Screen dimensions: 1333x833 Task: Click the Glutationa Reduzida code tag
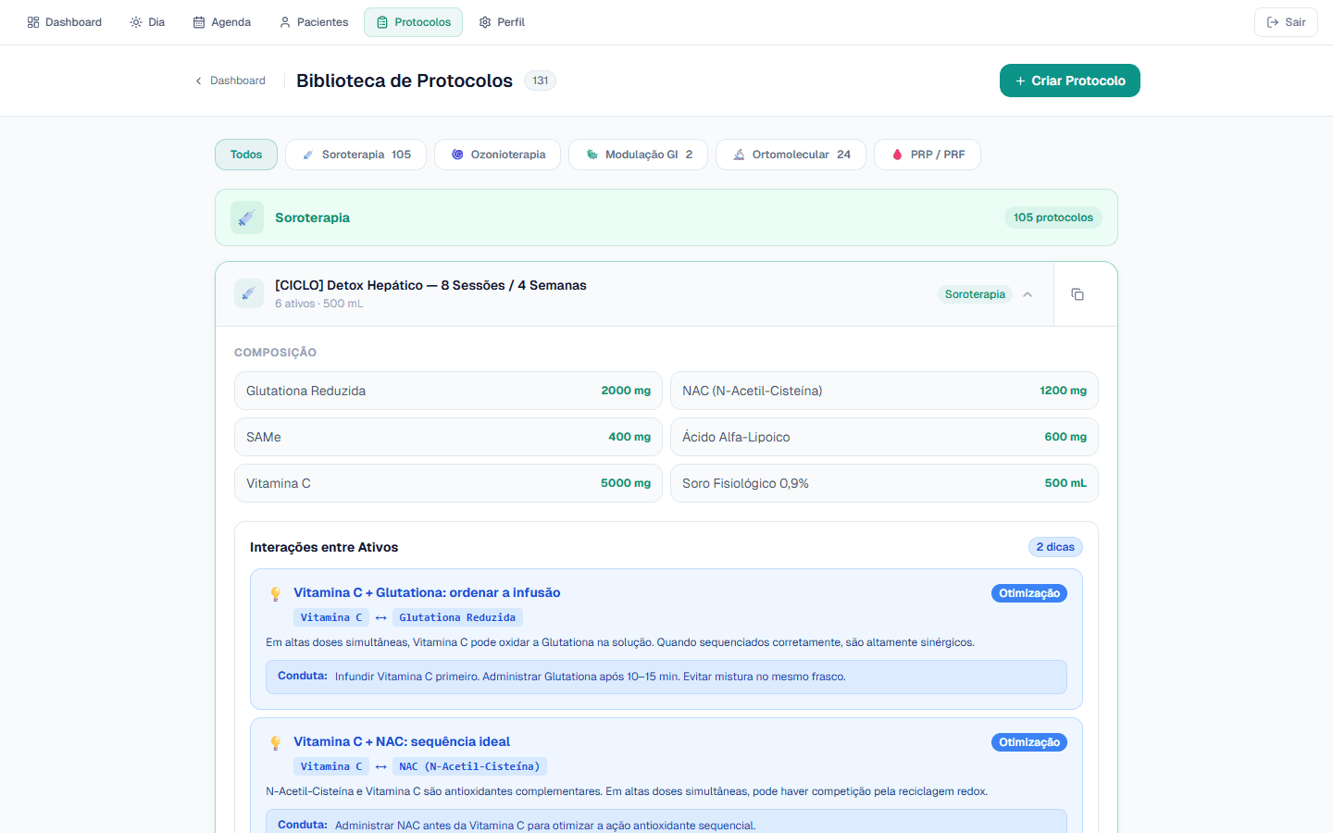coord(457,617)
